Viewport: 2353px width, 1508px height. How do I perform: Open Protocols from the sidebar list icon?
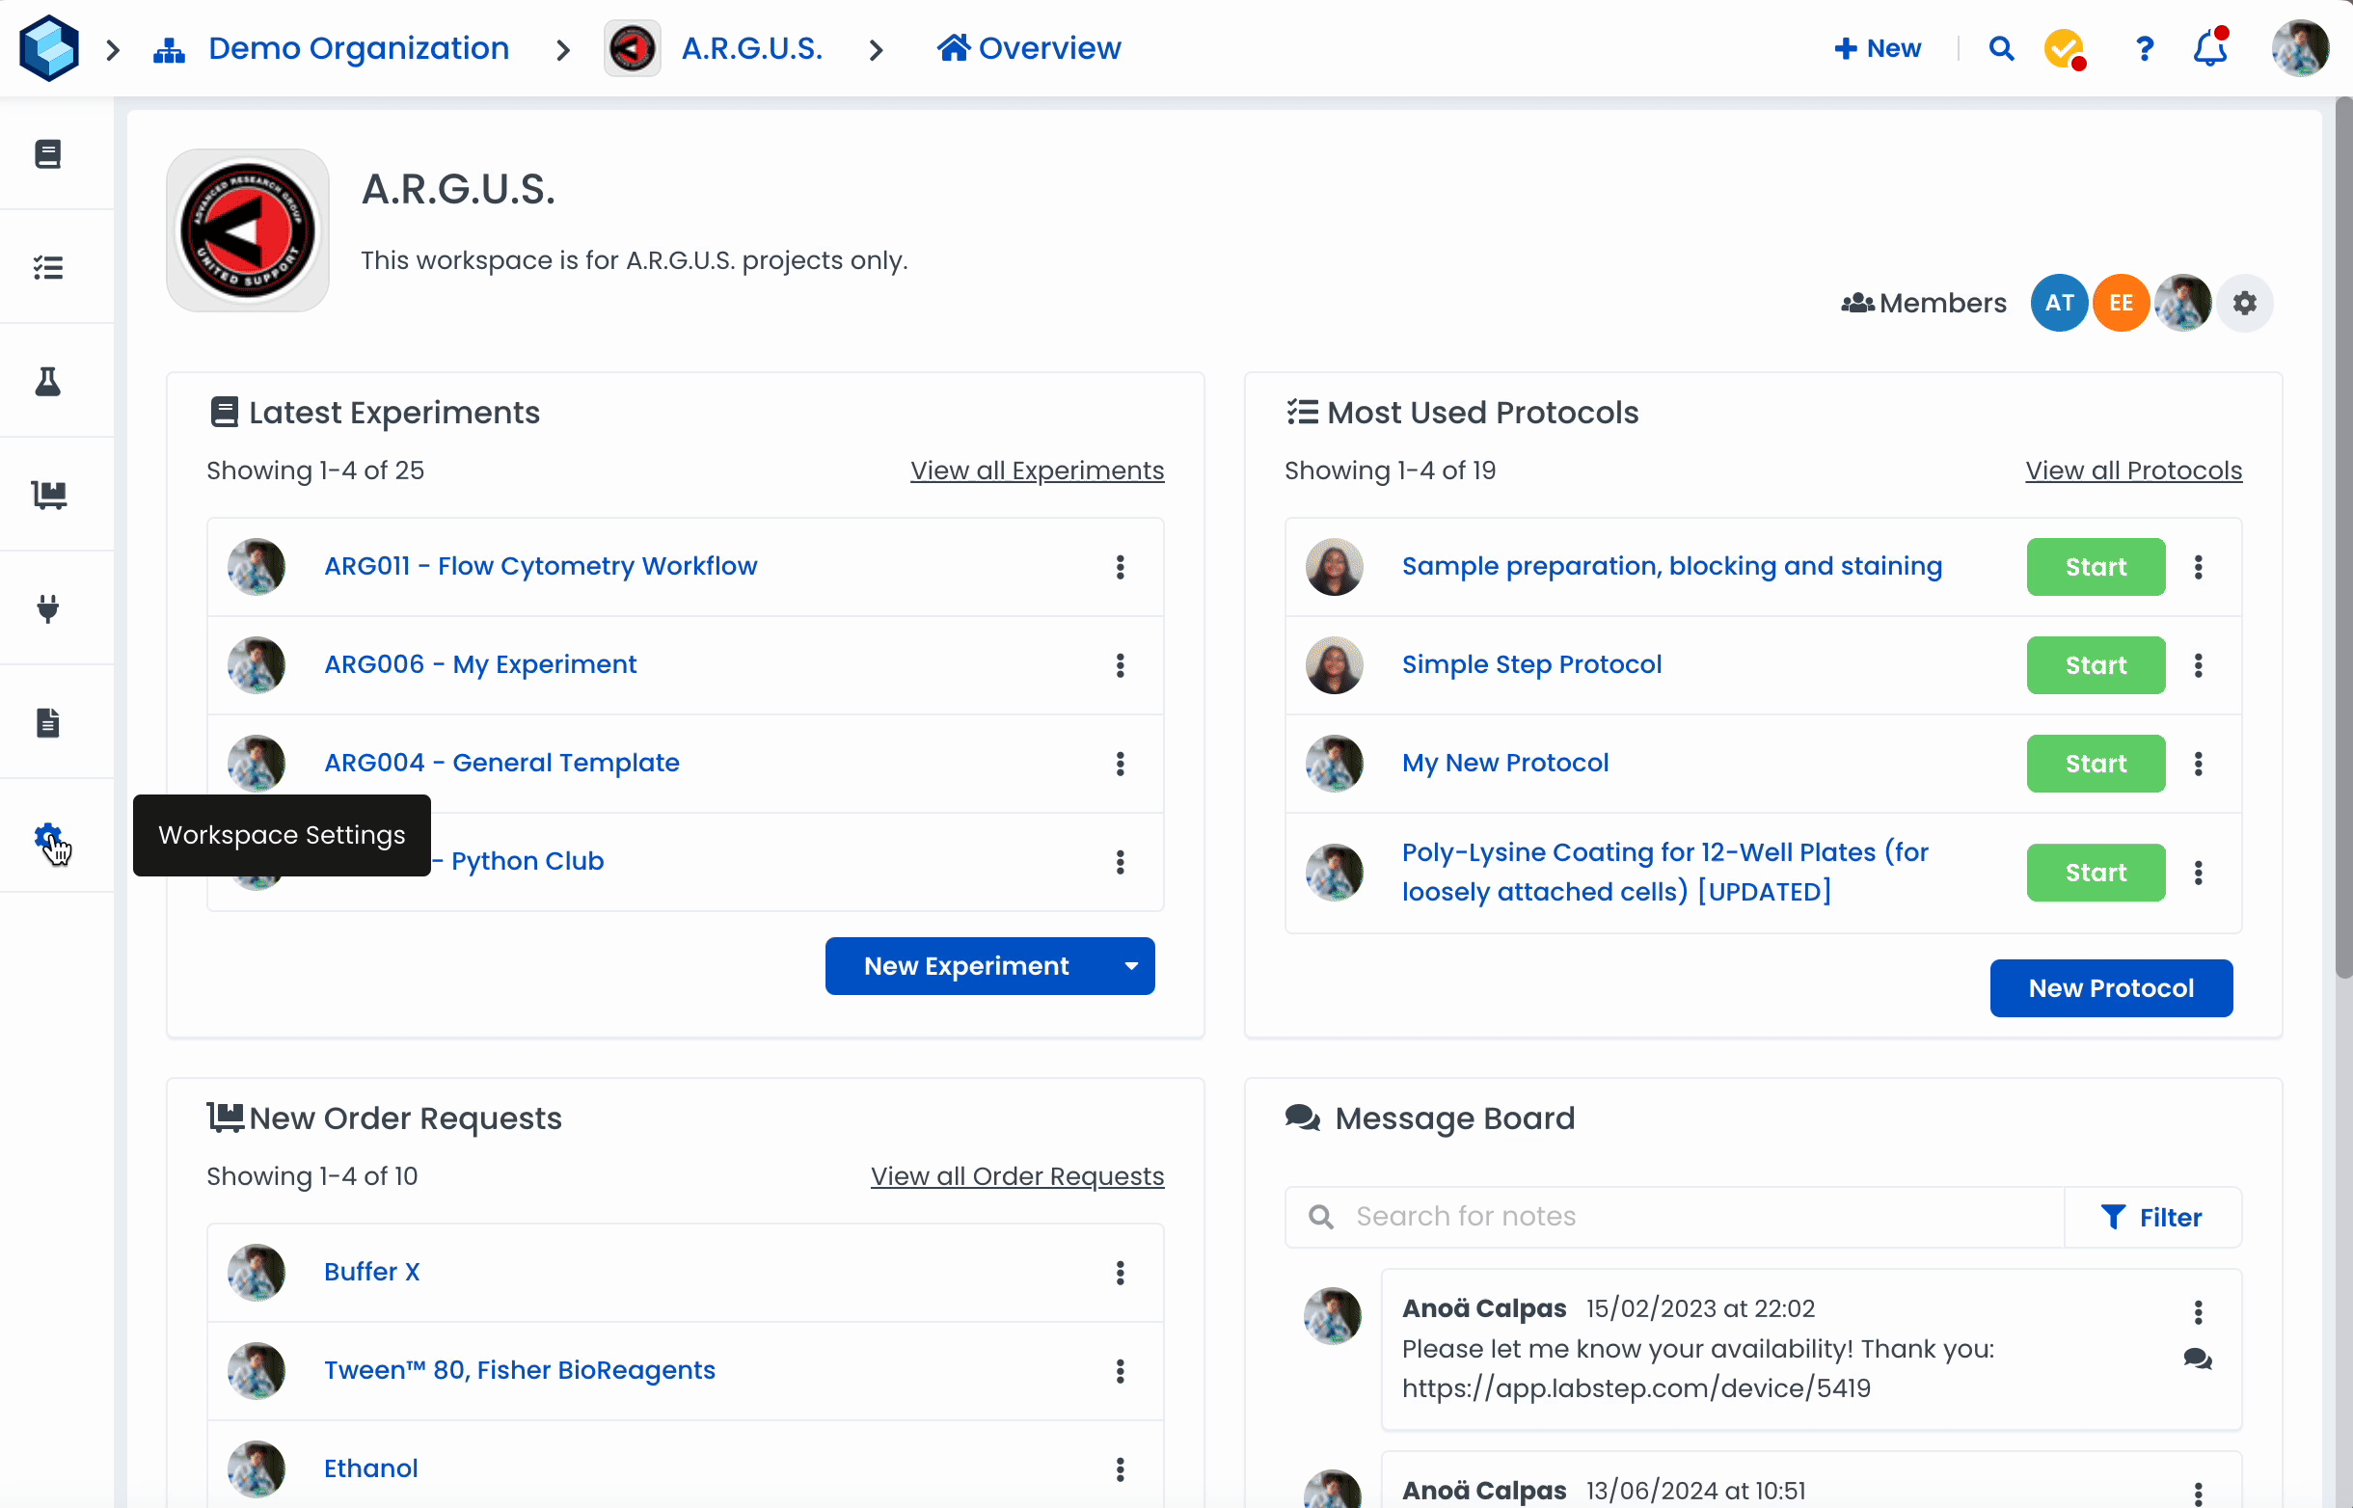click(48, 267)
